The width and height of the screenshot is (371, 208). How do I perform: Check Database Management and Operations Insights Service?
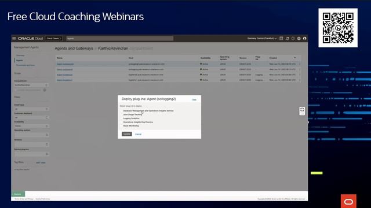[122, 110]
